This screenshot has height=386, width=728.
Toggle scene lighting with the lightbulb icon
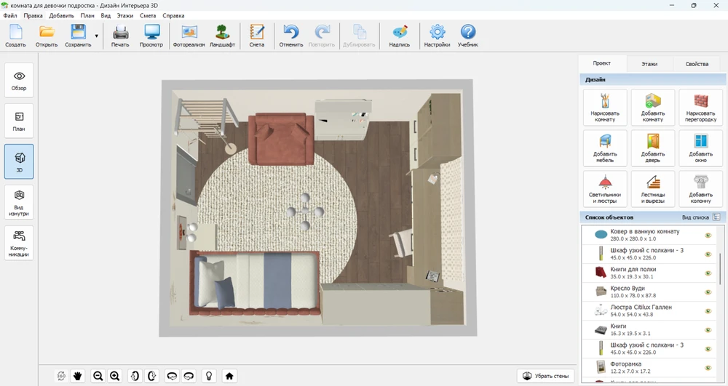210,376
